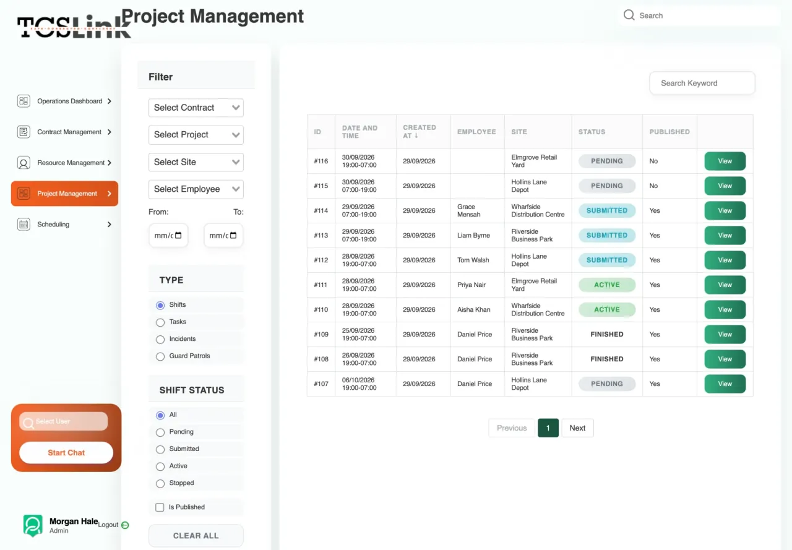Click View for shift #116
The image size is (792, 550).
coord(725,161)
